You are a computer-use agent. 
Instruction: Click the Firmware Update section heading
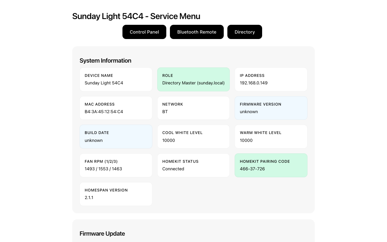[102, 234]
